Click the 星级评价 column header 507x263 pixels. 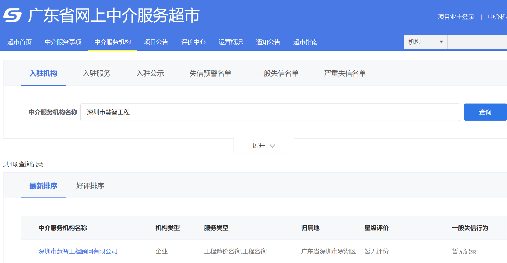377,228
